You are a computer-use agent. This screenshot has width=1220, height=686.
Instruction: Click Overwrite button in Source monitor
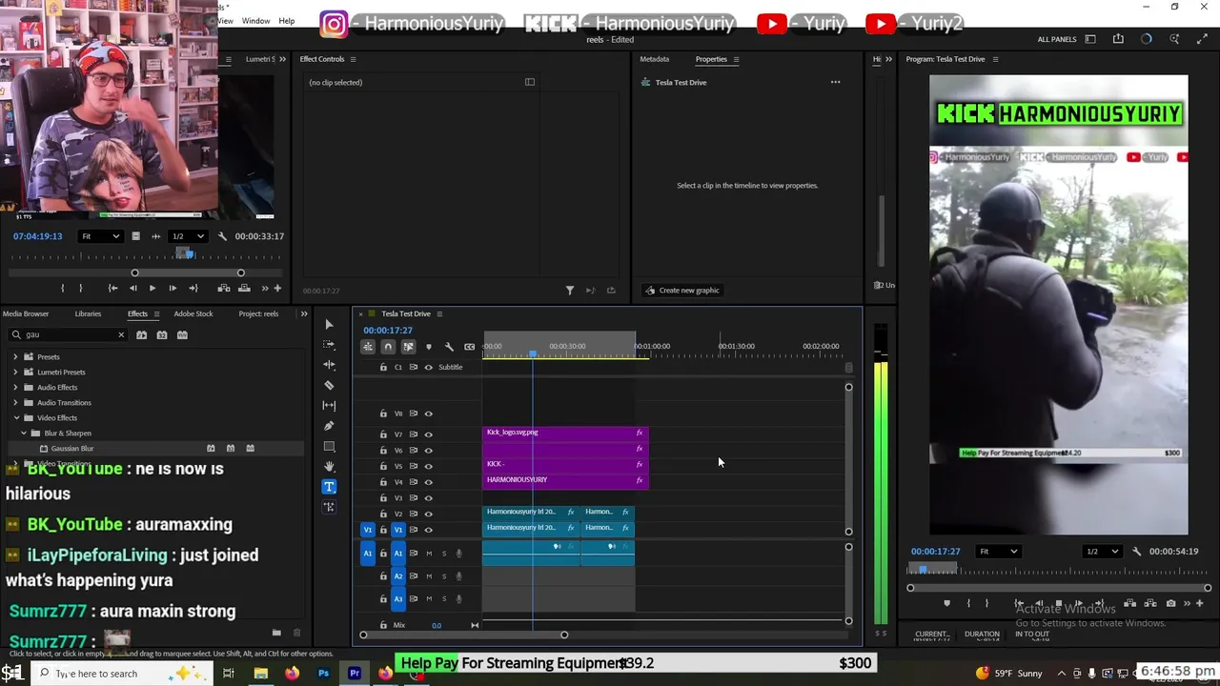tap(243, 288)
